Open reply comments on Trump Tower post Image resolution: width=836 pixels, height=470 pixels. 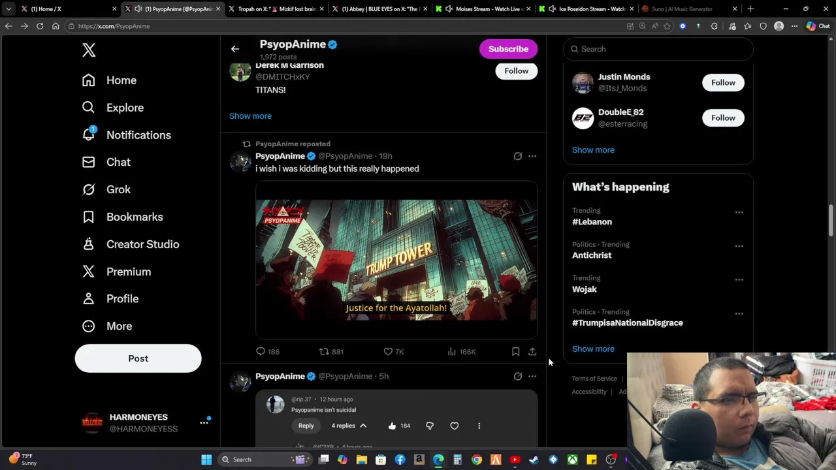coord(268,352)
